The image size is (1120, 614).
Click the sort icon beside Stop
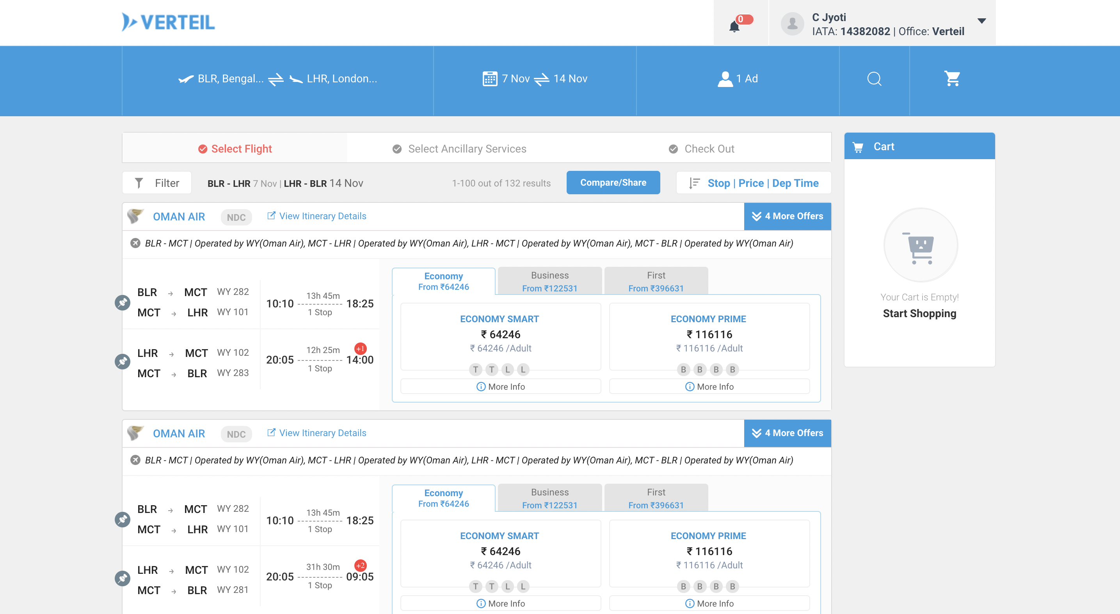coord(694,183)
